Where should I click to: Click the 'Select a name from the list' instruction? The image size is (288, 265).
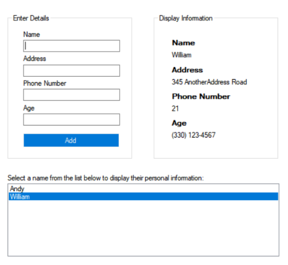(x=106, y=178)
